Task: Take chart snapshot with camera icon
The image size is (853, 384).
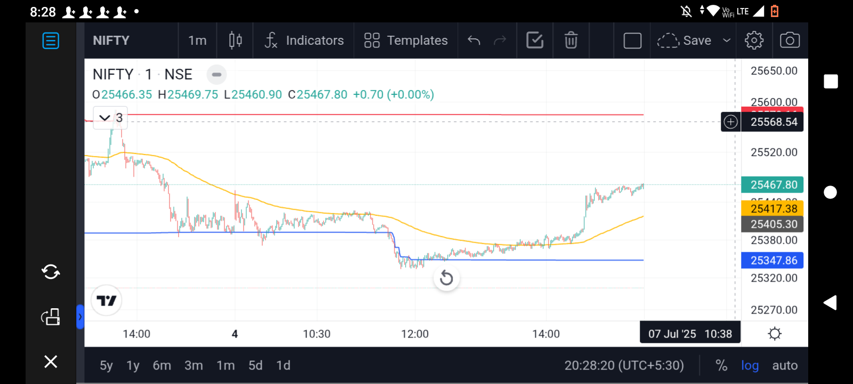Action: coord(790,41)
